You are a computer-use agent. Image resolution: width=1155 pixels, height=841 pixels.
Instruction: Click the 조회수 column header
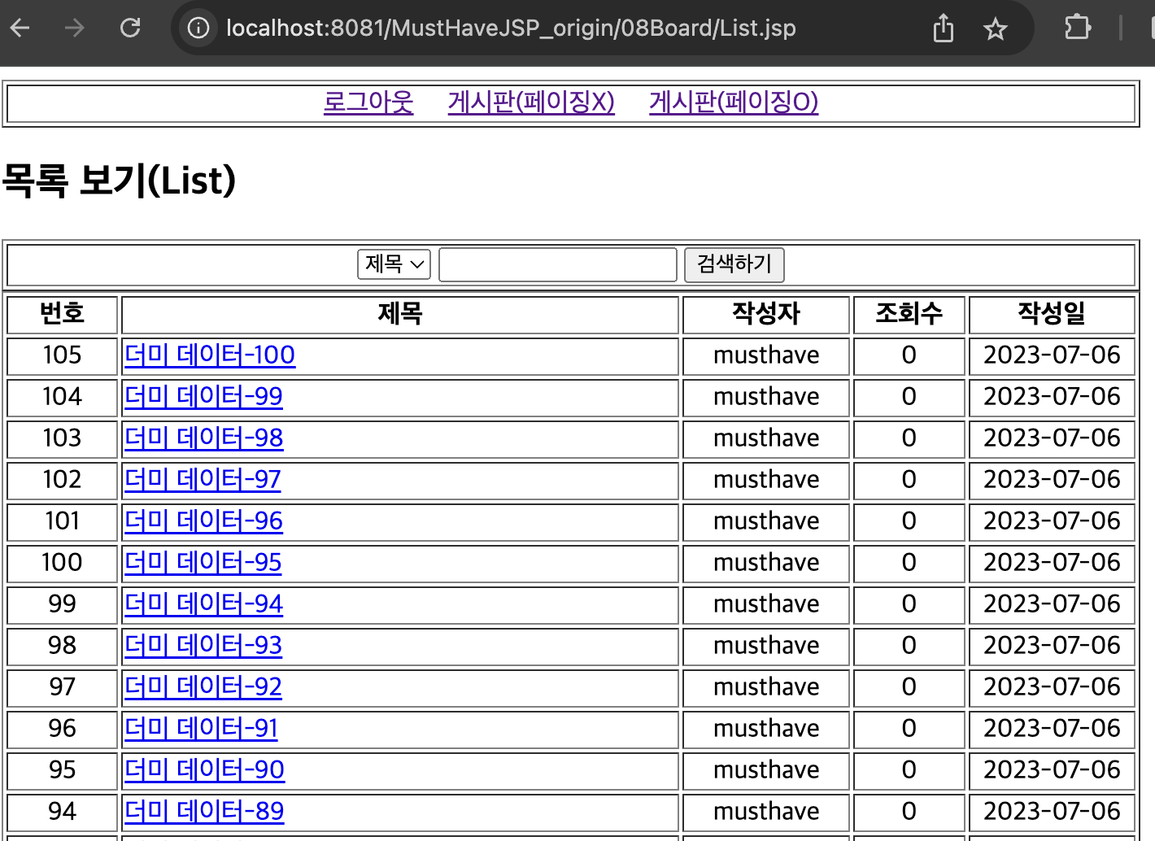click(909, 314)
